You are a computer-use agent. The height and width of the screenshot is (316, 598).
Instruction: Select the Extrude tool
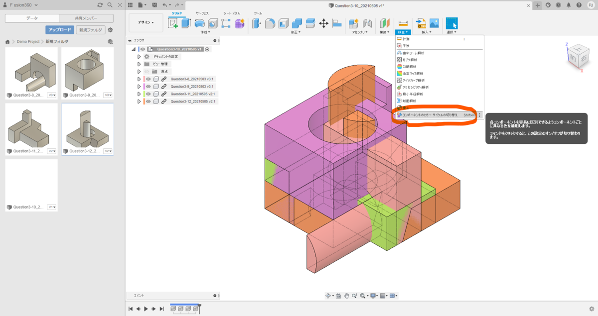pos(186,23)
